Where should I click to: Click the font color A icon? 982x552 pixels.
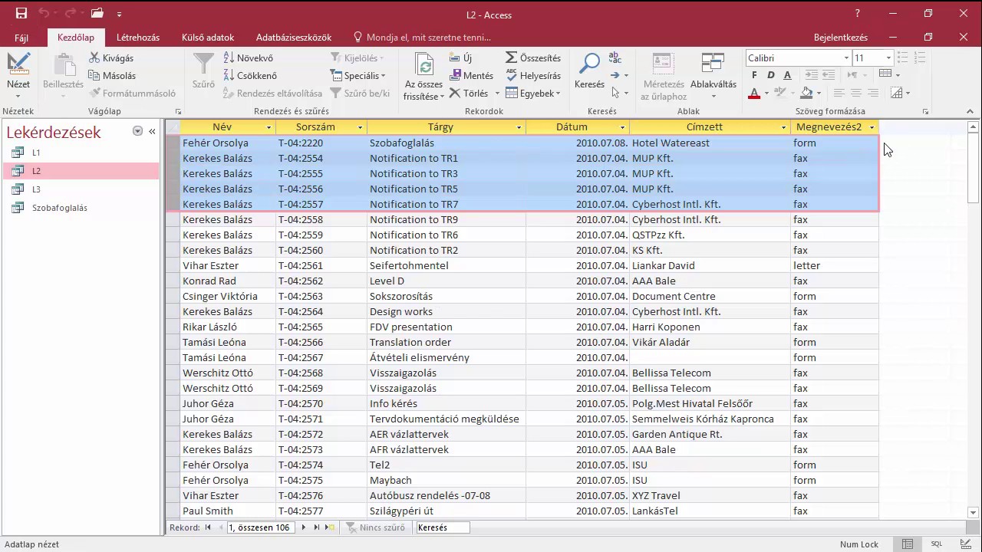click(x=754, y=93)
